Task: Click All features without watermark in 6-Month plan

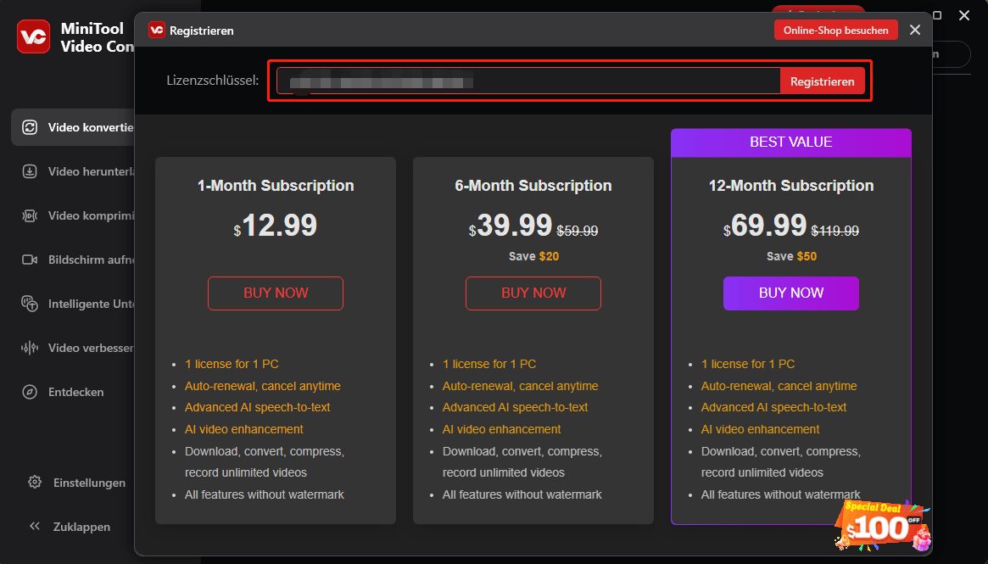Action: (522, 494)
